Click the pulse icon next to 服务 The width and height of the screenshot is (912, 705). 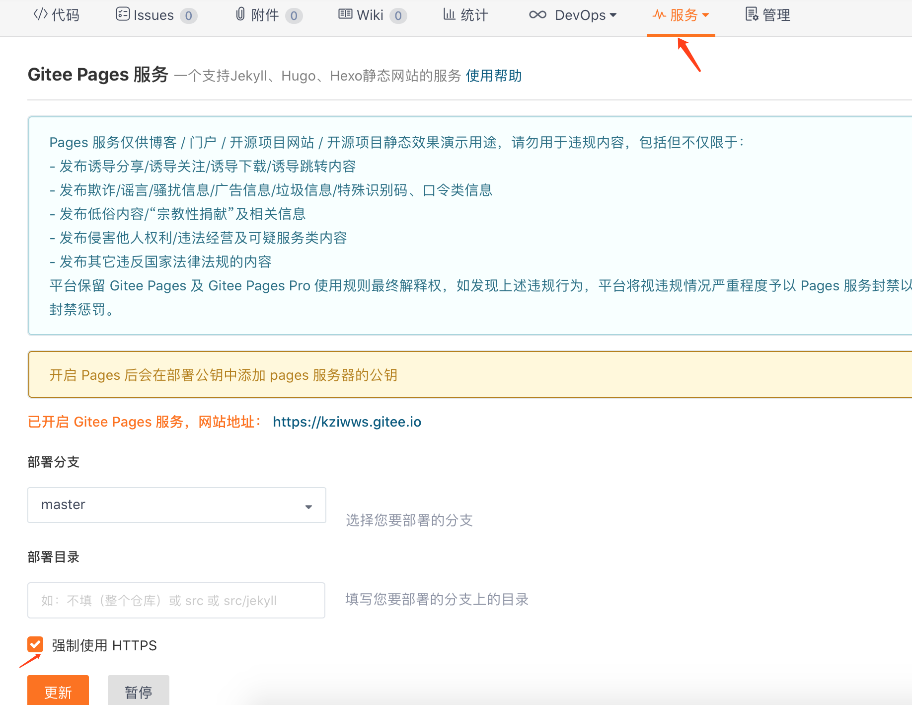click(659, 15)
